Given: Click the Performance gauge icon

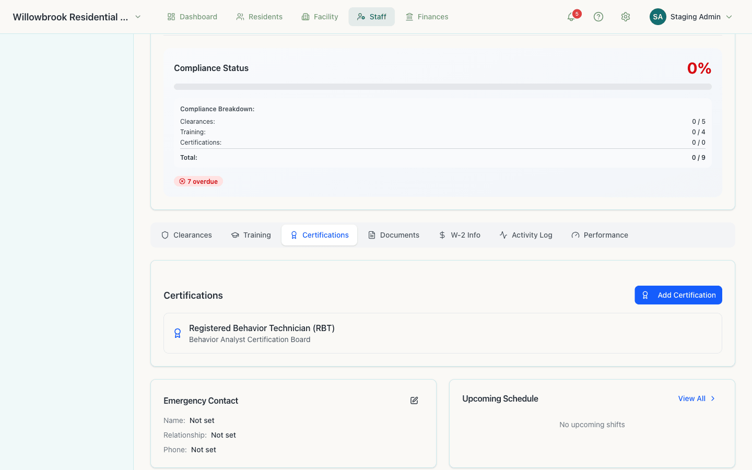Looking at the screenshot, I should [x=575, y=235].
